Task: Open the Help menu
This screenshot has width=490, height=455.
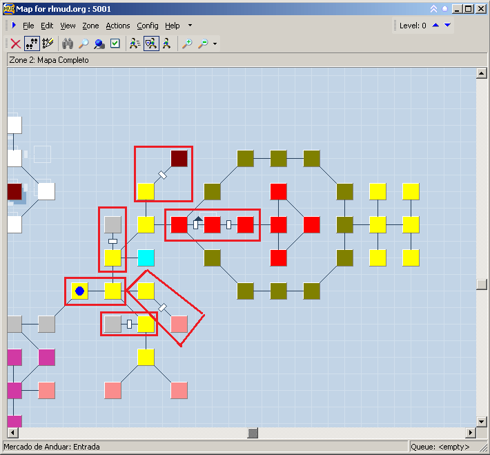Action: coord(172,26)
